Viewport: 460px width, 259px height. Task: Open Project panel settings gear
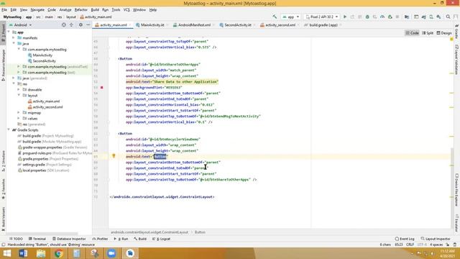point(80,25)
